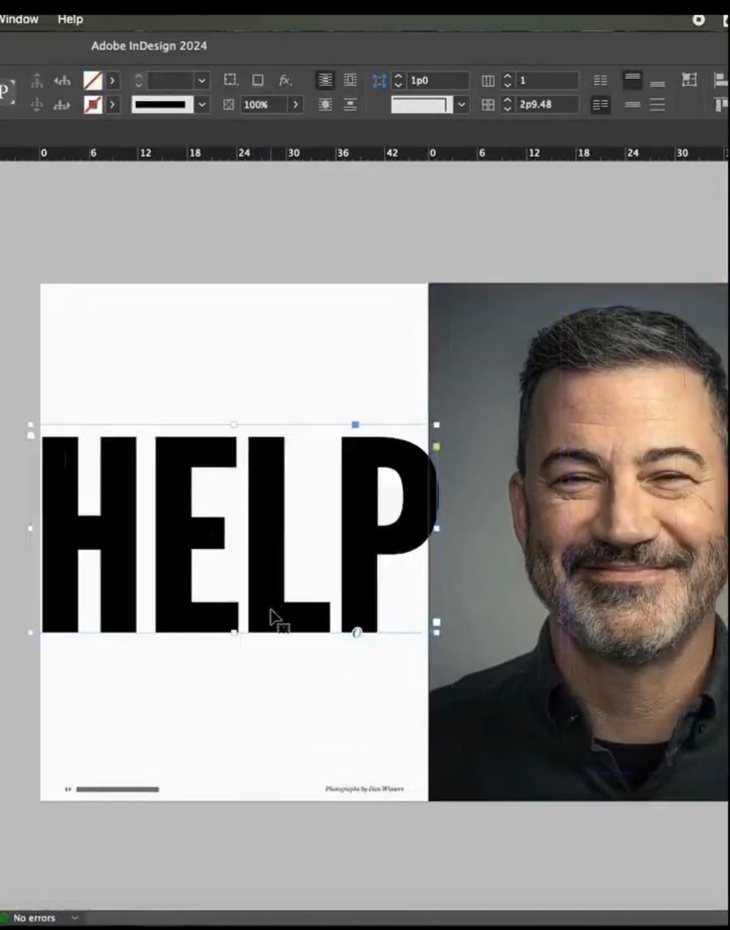Click the stroke weight stepper arrows
Screen dimensions: 730x930
click(138, 81)
